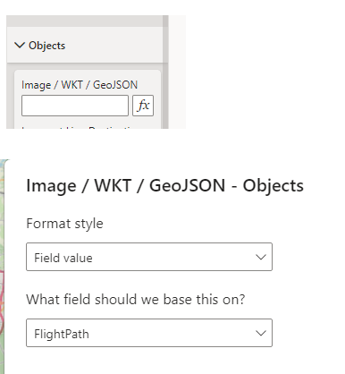Click the dialog title Image / WKT / GeoJSON - Objects
Screen dimensions: 345x374
tap(164, 185)
